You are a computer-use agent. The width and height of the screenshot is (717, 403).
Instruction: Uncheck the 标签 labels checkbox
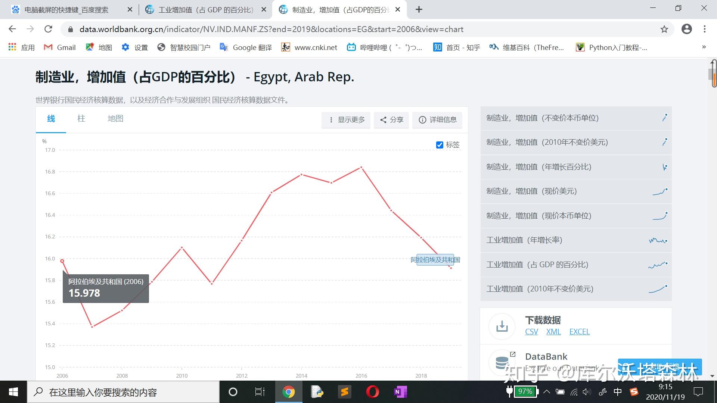tap(440, 145)
